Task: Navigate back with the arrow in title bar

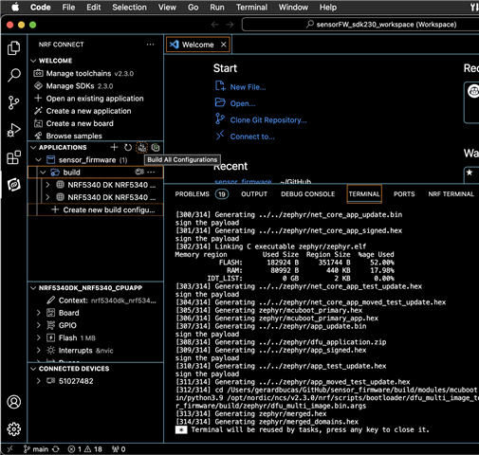Action: (x=215, y=25)
